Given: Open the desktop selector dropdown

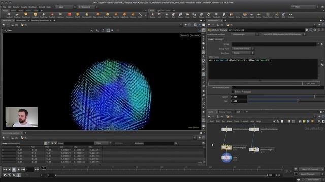Looking at the screenshot, I should click(66, 7).
